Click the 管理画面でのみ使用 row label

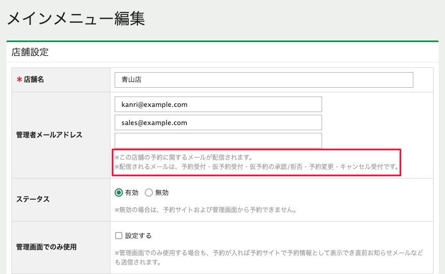[x=46, y=247]
